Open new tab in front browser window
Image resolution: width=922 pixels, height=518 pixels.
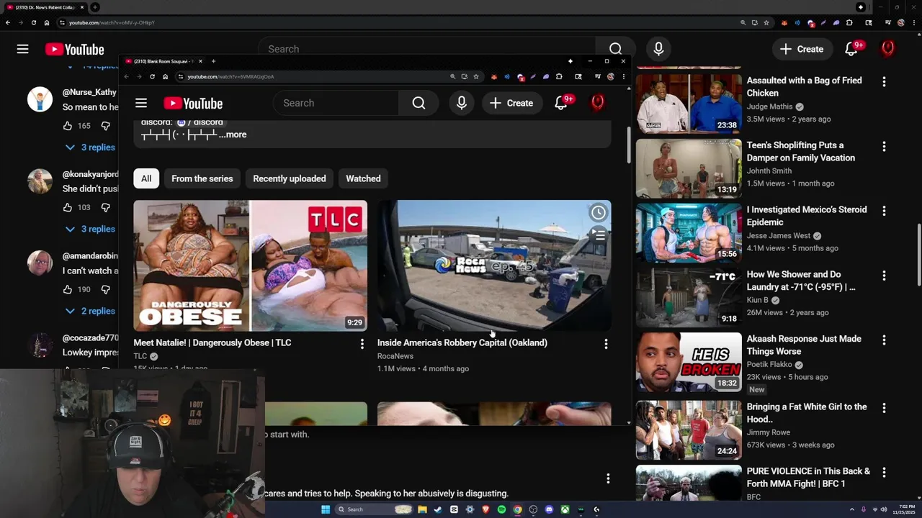(x=213, y=61)
